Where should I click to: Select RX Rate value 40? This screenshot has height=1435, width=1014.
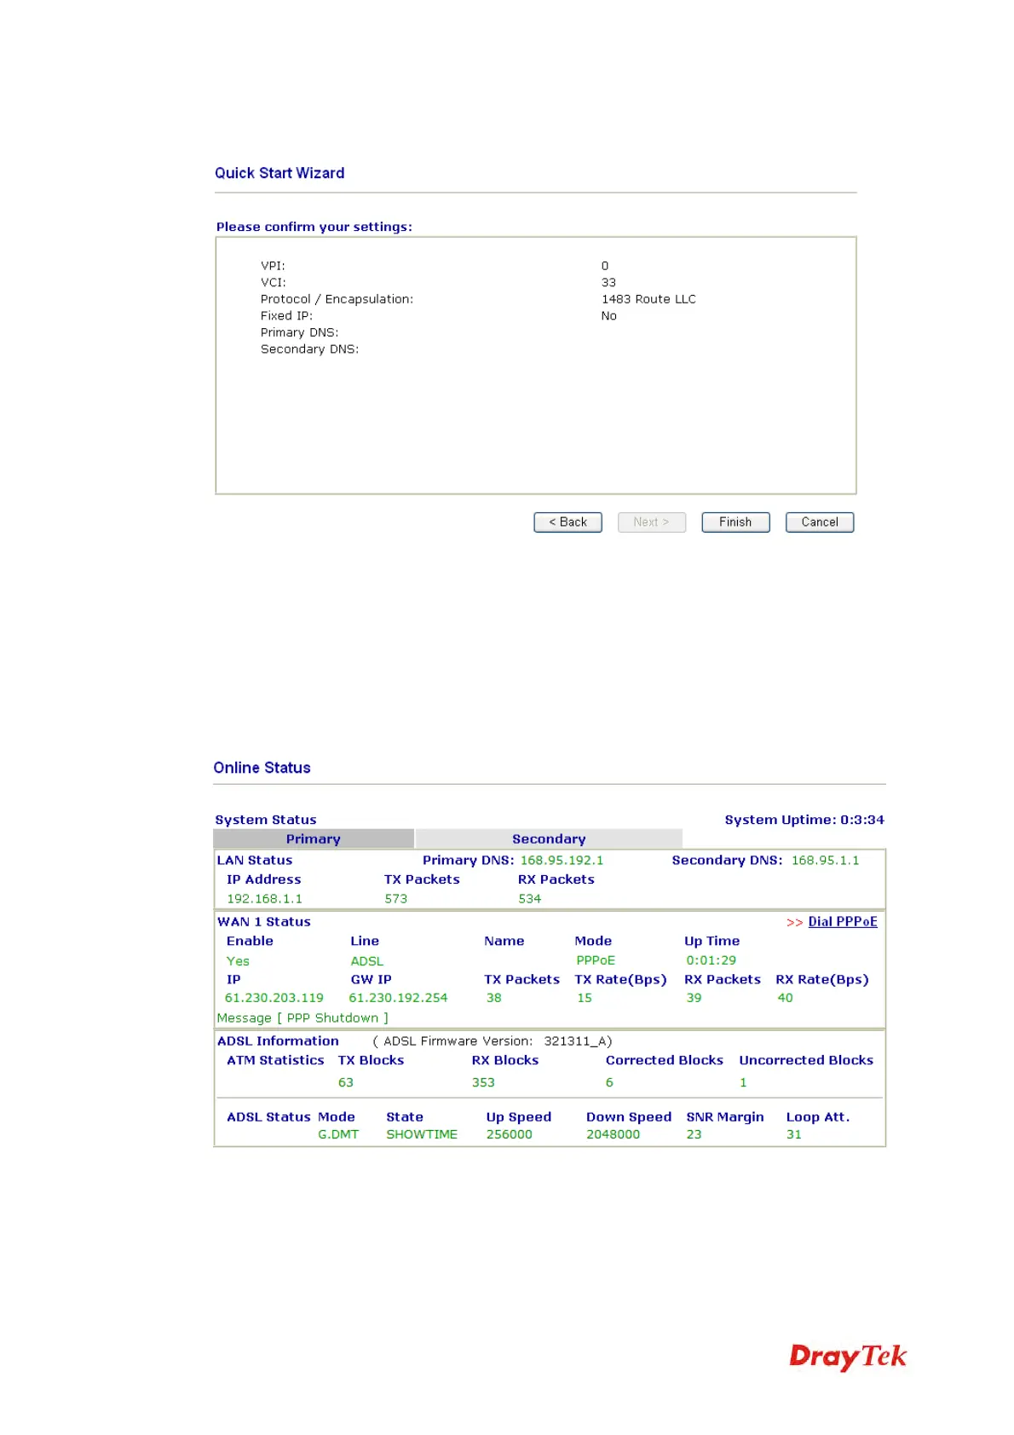coord(785,998)
